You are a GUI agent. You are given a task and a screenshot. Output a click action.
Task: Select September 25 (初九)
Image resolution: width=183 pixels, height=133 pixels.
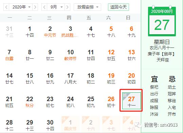coord(91,102)
